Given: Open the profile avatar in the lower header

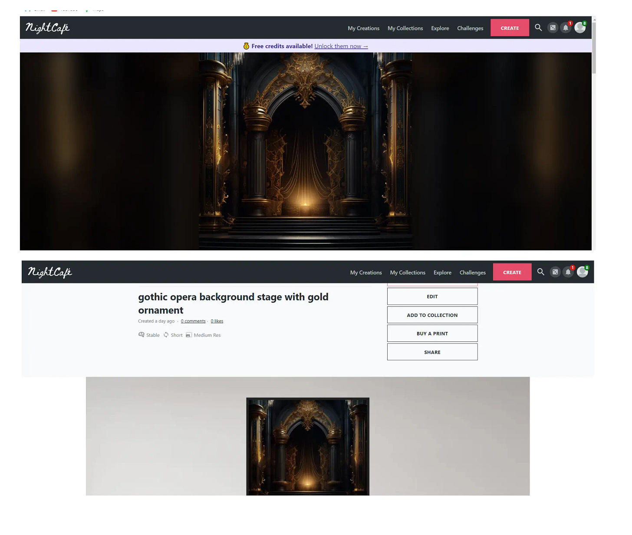Looking at the screenshot, I should pyautogui.click(x=582, y=272).
